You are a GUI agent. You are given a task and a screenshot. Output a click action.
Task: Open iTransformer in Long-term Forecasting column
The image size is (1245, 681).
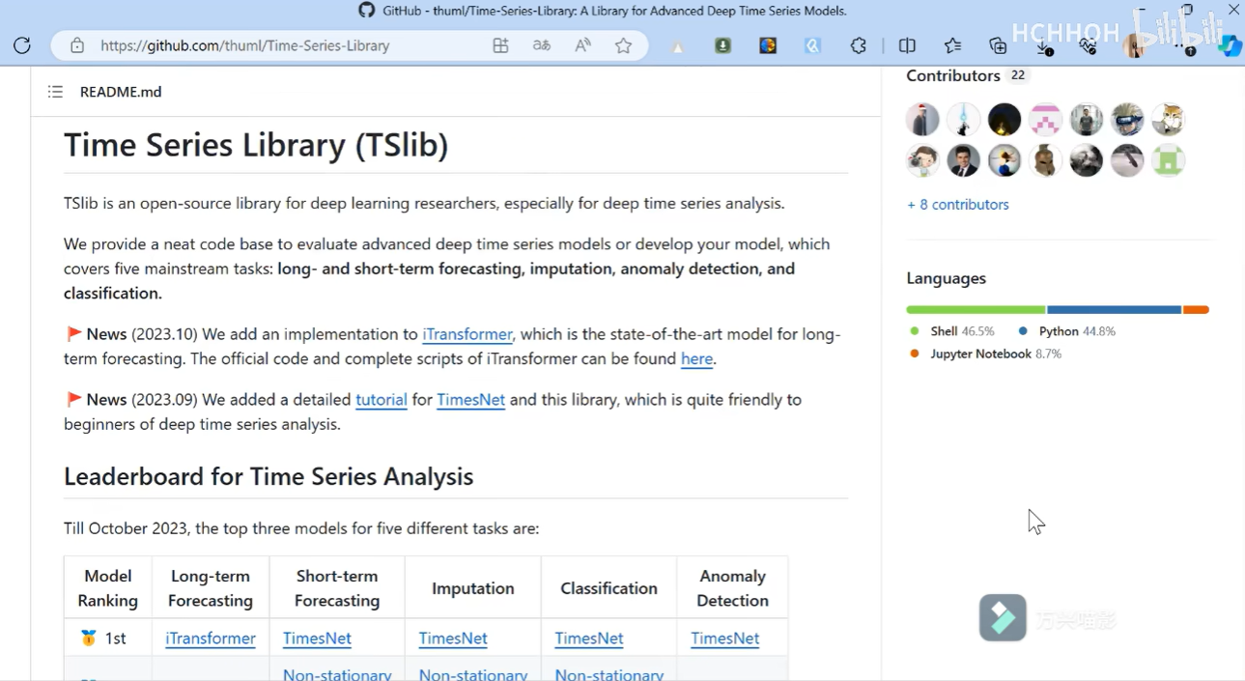[x=211, y=638]
